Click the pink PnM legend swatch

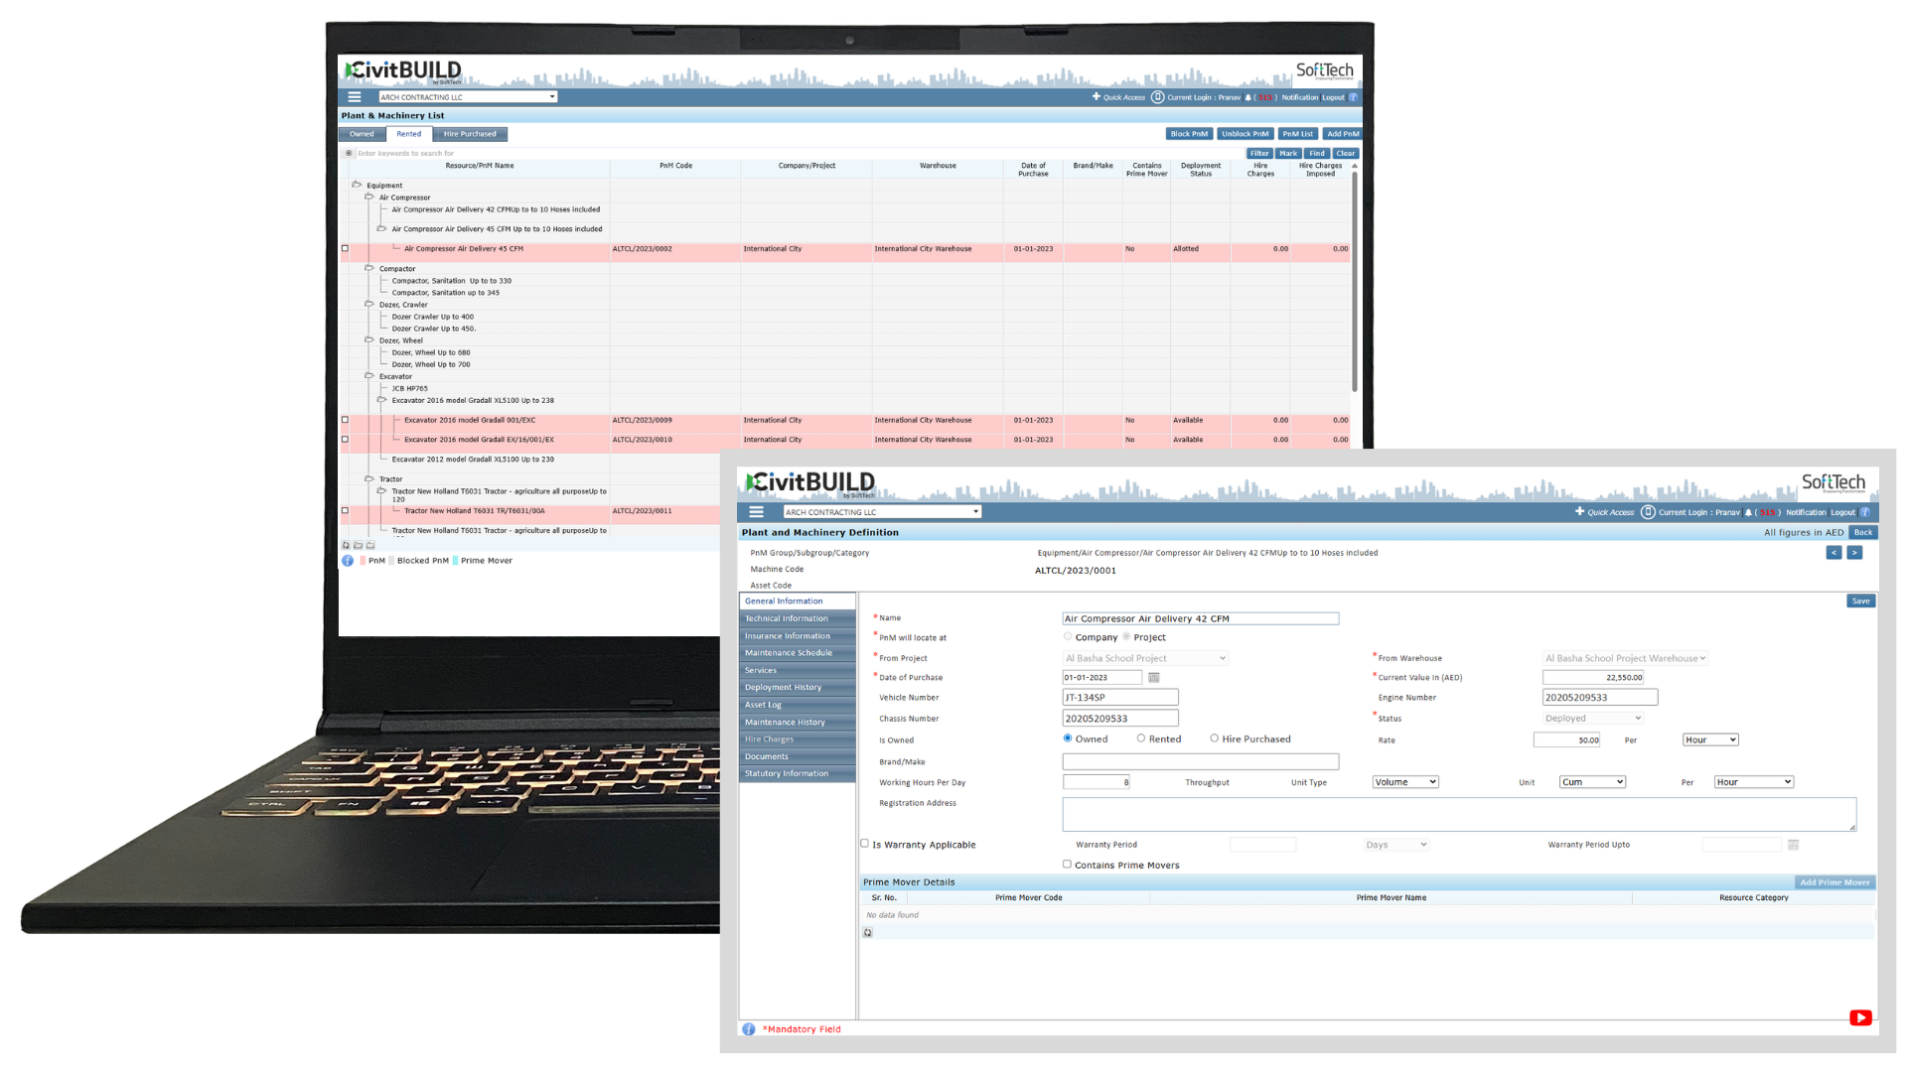pyautogui.click(x=364, y=560)
